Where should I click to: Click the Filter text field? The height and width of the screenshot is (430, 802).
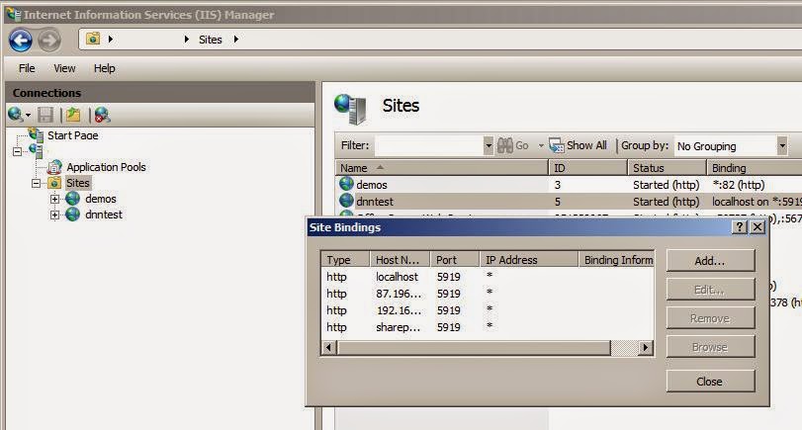pos(428,145)
